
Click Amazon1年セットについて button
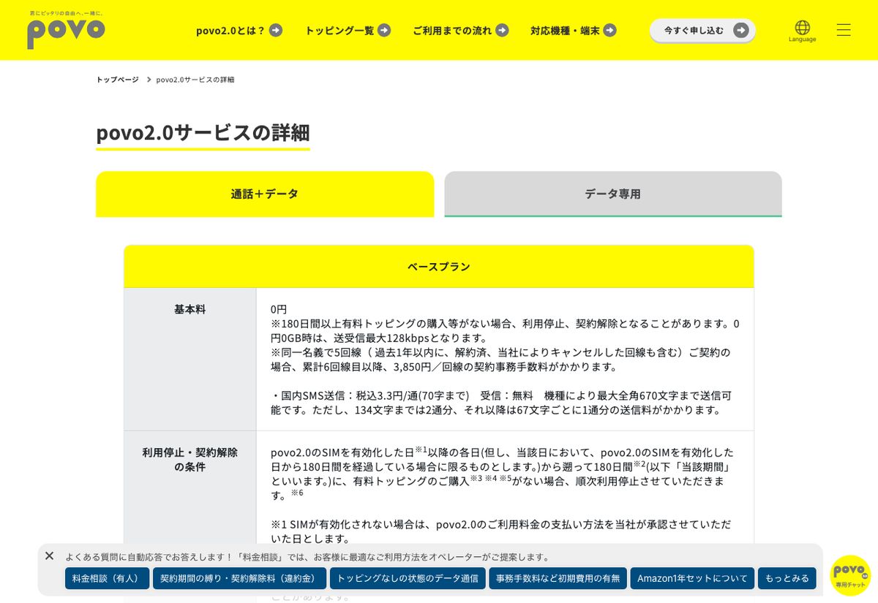[692, 578]
